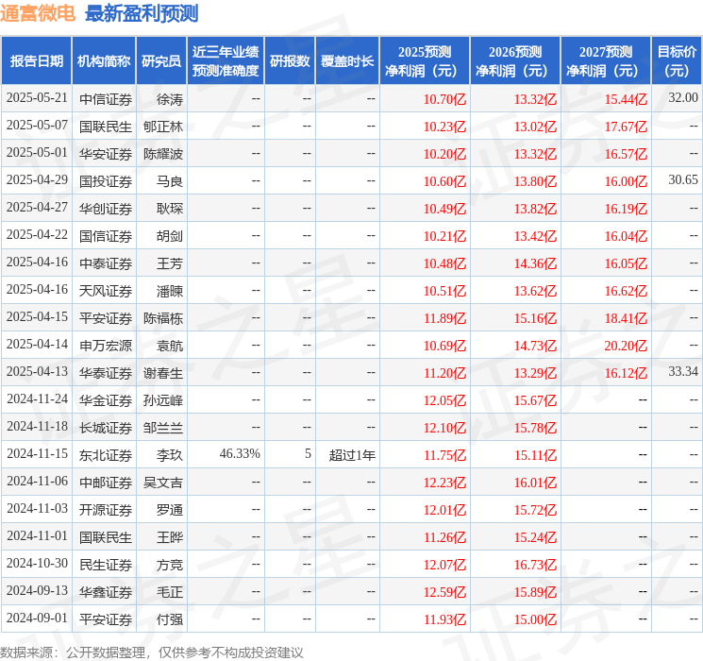Select analyst name 孙远峰
This screenshot has width=703, height=661.
coord(163,400)
